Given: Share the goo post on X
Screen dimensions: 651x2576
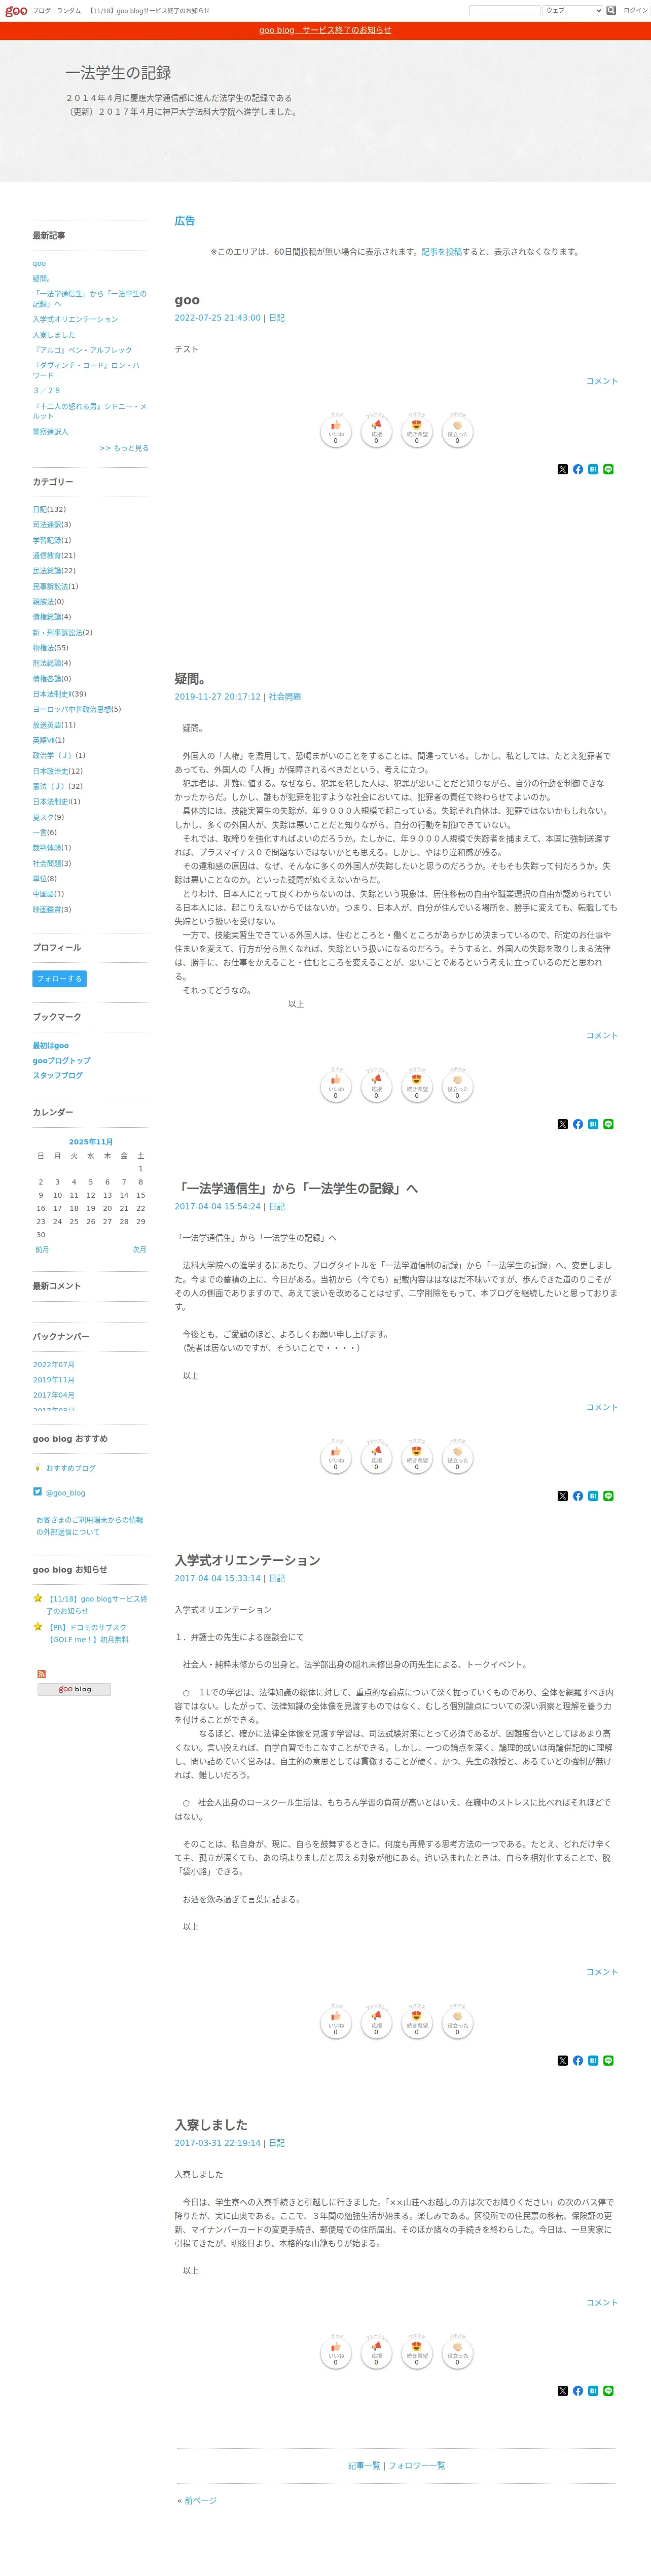Looking at the screenshot, I should [562, 469].
